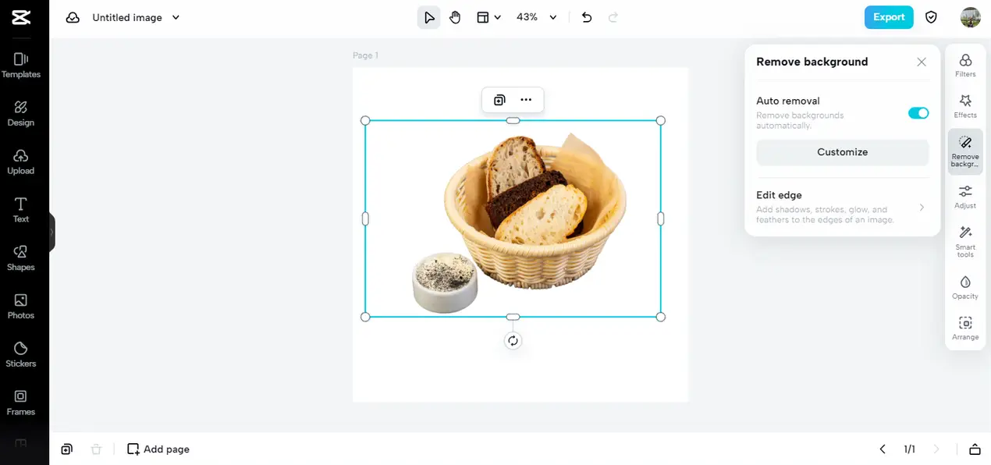Select the Remove background tool in sidebar
This screenshot has width=991, height=465.
pos(965,151)
